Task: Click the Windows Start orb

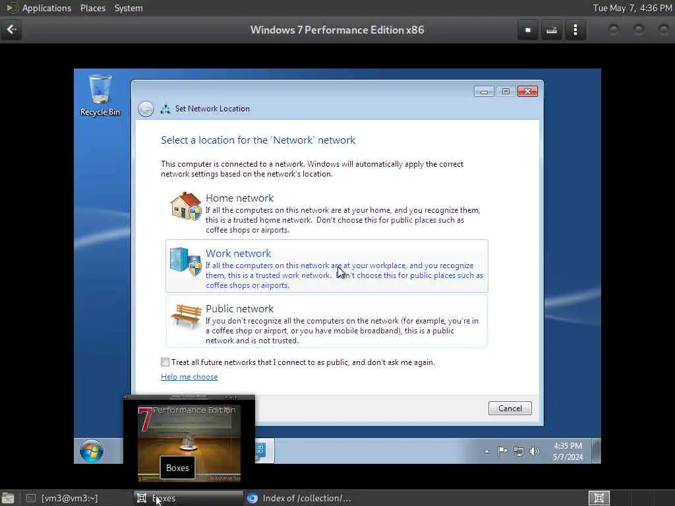Action: pos(91,451)
